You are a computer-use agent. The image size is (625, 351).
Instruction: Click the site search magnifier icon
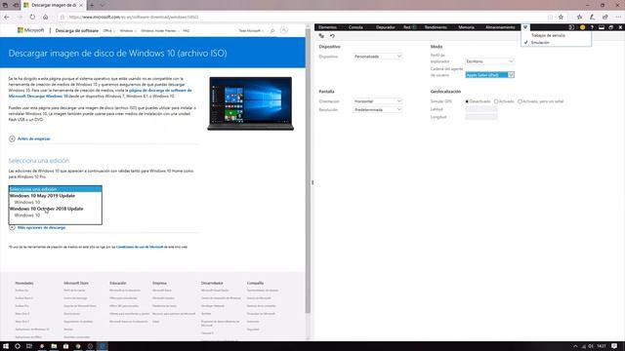click(x=272, y=30)
